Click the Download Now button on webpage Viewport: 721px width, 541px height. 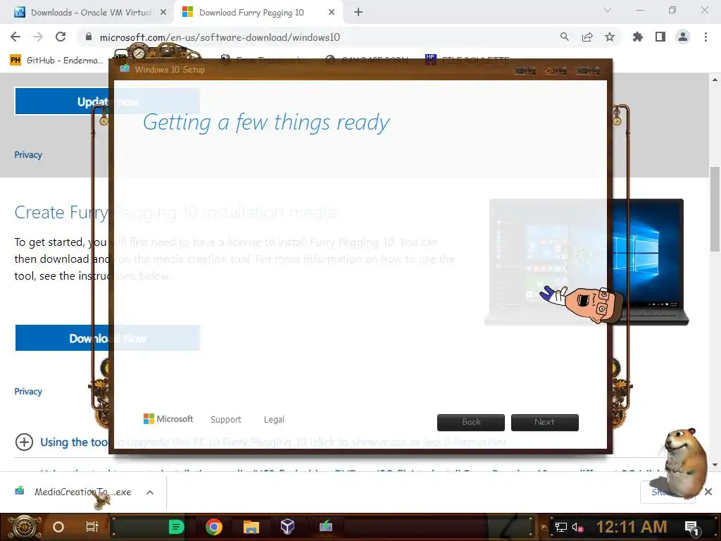click(108, 338)
